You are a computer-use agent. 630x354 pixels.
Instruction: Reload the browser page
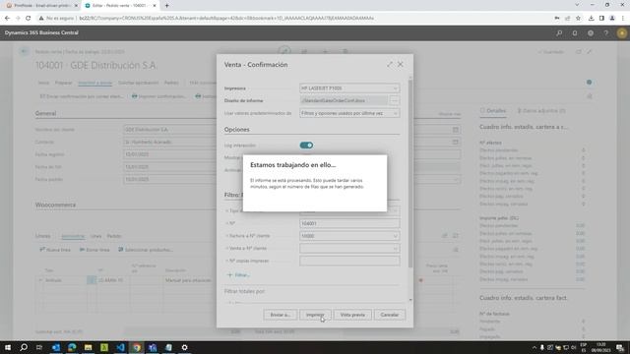29,18
